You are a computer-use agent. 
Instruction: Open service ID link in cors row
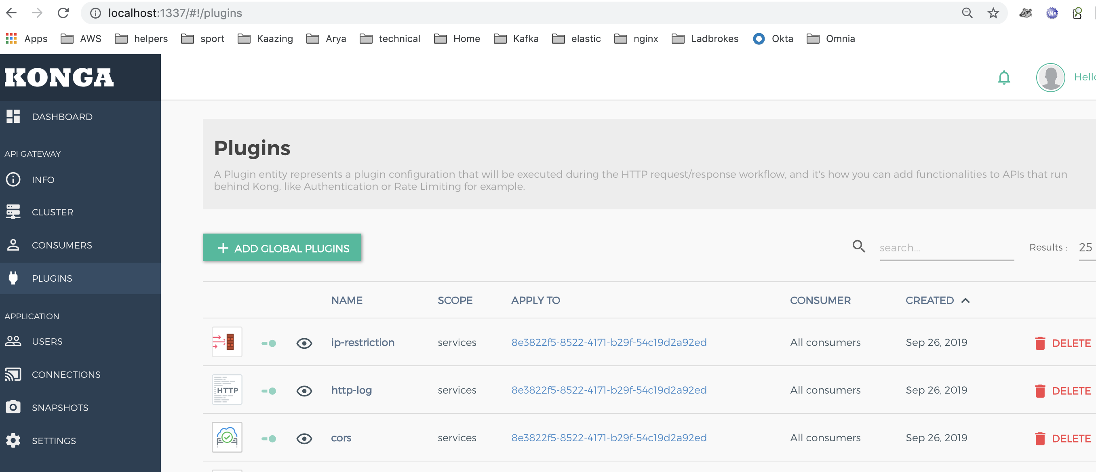[608, 438]
